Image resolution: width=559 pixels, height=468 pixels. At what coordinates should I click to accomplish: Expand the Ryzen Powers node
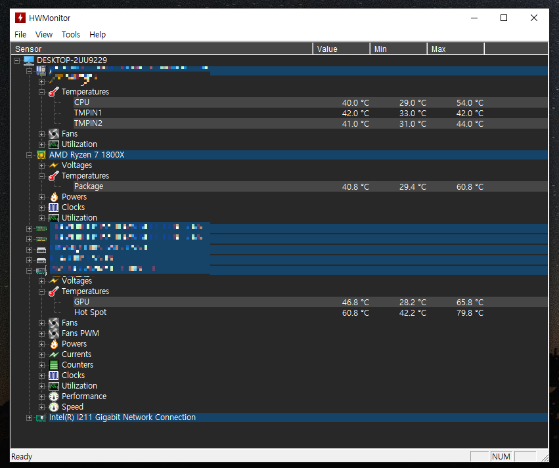point(41,198)
